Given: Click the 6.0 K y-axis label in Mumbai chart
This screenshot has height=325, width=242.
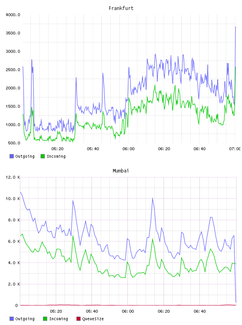Looking at the screenshot, I should point(14,241).
